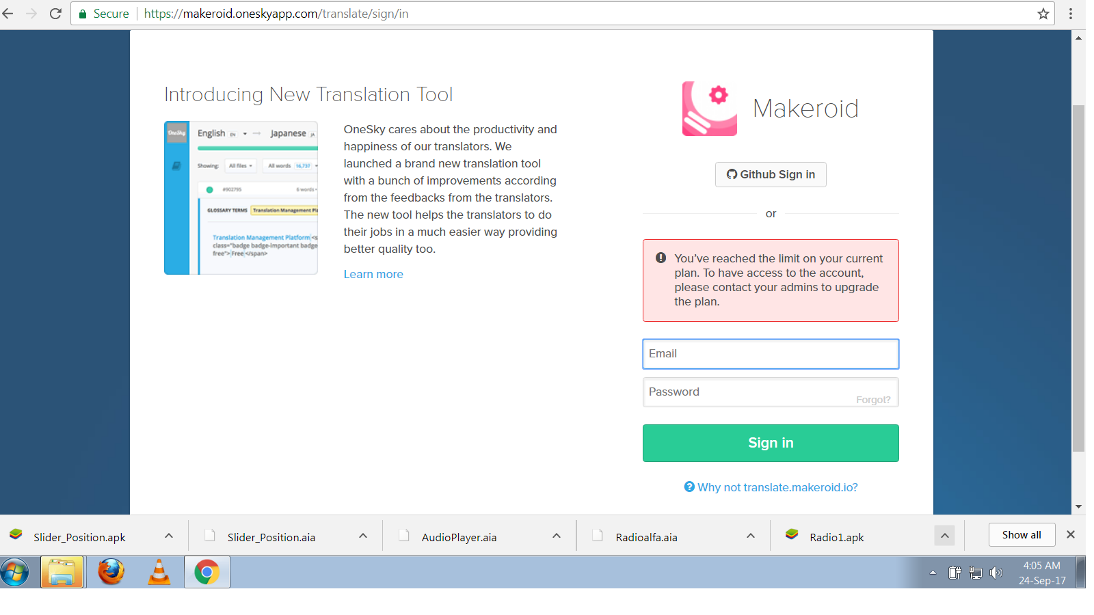Click the volume speaker tray icon
This screenshot has height=615, width=1094.
(996, 573)
